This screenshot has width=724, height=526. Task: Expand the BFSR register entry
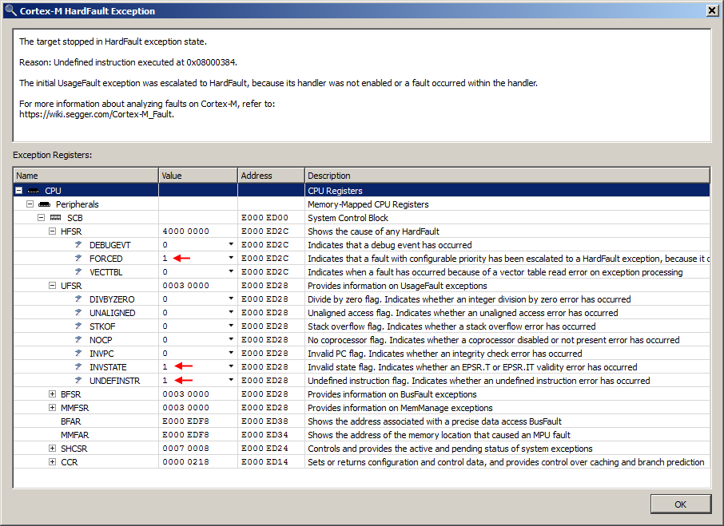pyautogui.click(x=51, y=394)
